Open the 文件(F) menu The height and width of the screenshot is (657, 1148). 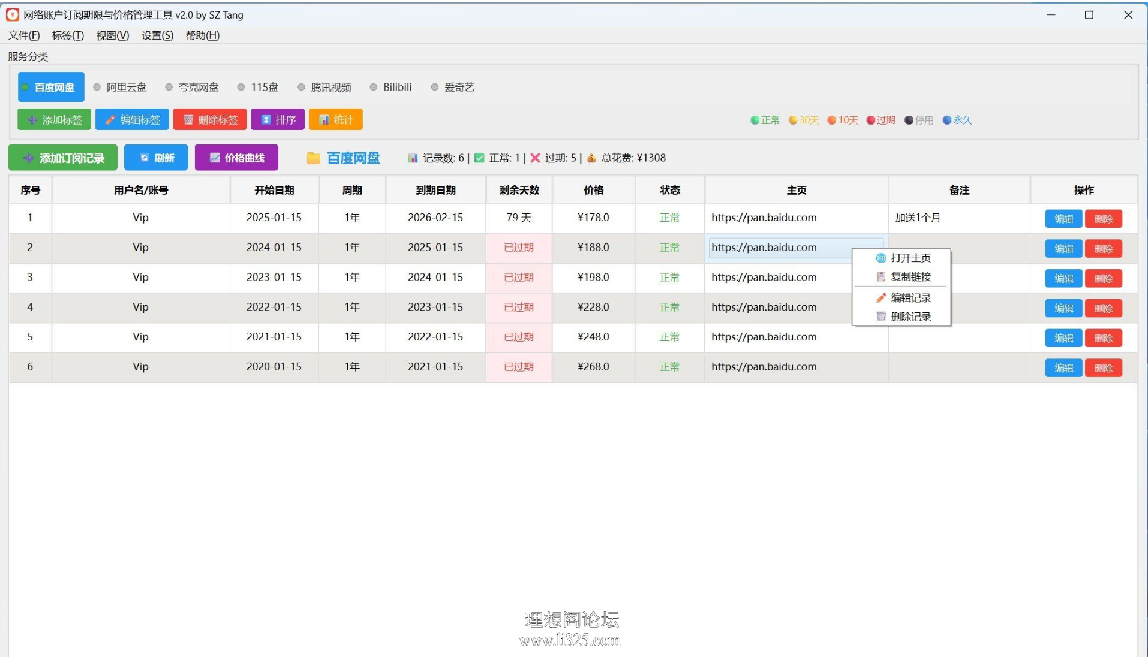tap(24, 35)
